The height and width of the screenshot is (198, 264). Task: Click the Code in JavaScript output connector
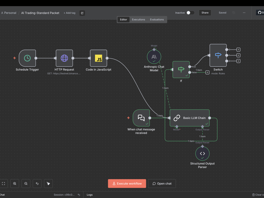pos(107,58)
